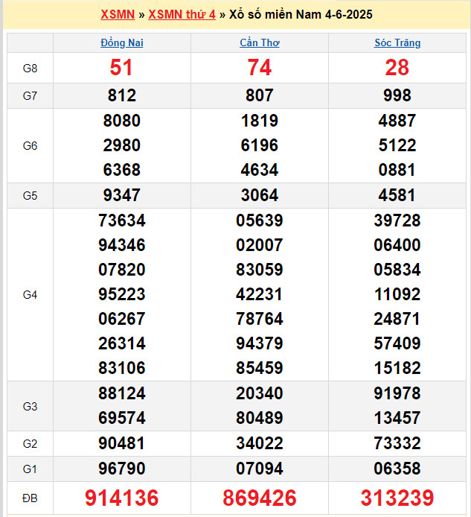Select the G4 number 26314
471x517 pixels.
coord(122,343)
